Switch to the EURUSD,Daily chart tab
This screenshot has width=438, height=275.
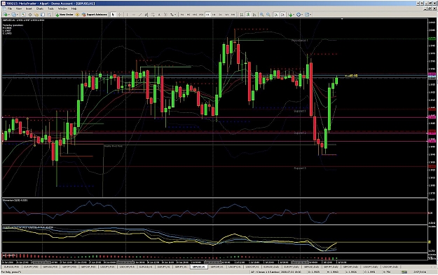pyautogui.click(x=272, y=267)
